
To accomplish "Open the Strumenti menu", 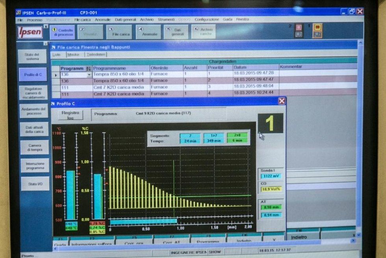I will coord(166,19).
